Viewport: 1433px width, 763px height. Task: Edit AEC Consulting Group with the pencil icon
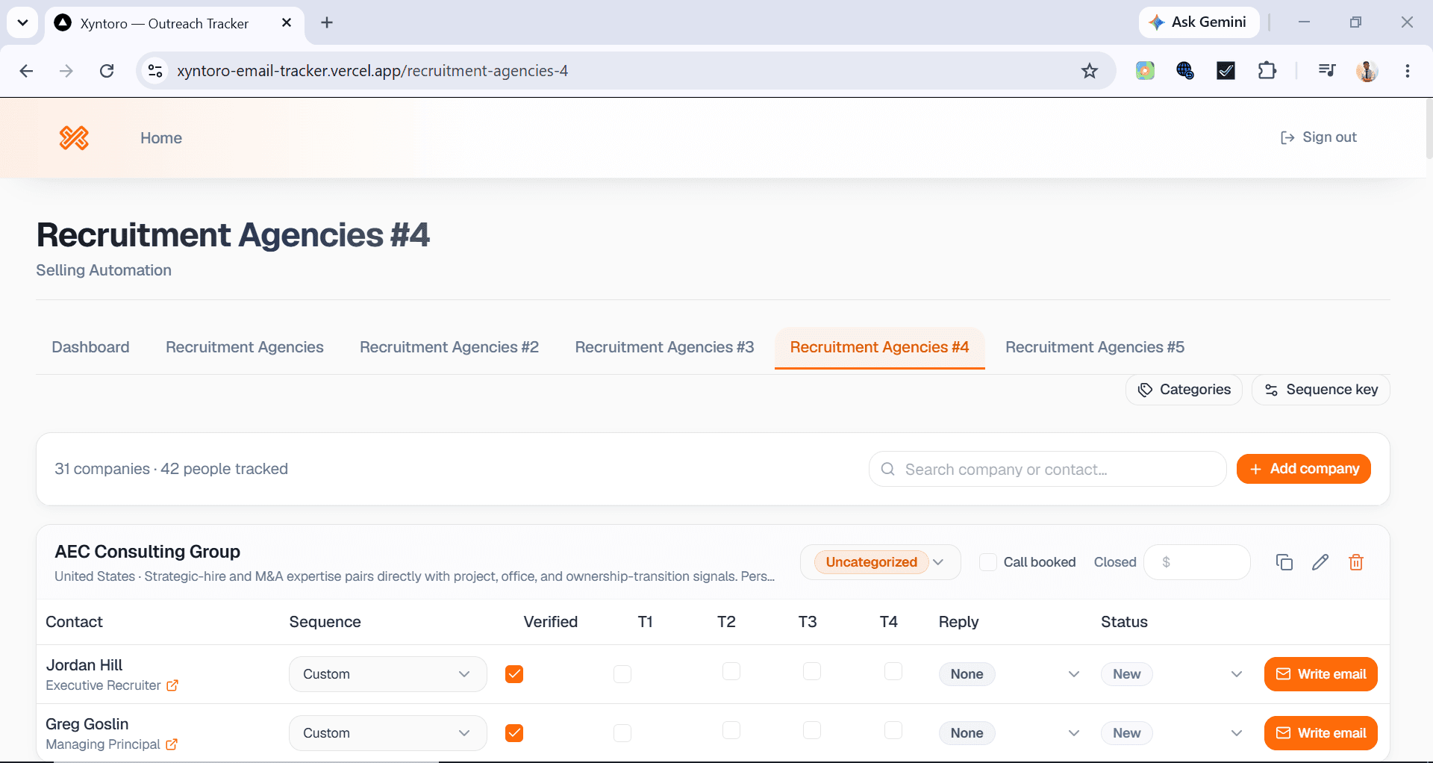1320,562
